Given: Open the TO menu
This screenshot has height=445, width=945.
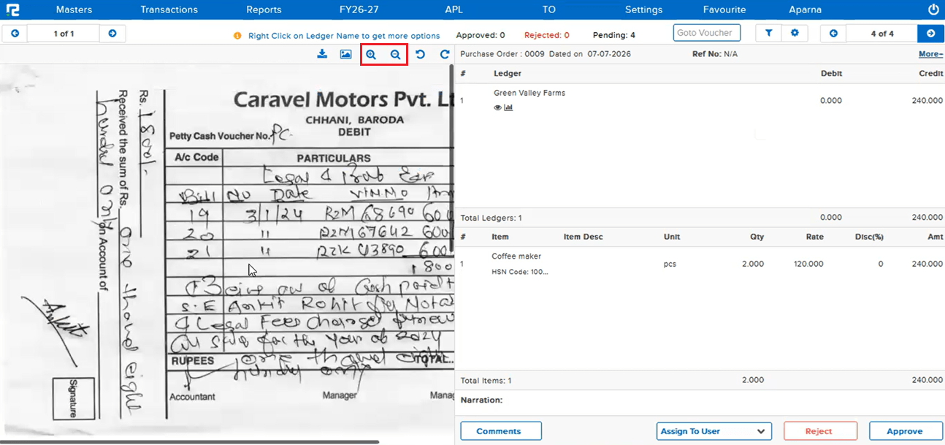Looking at the screenshot, I should tap(549, 9).
